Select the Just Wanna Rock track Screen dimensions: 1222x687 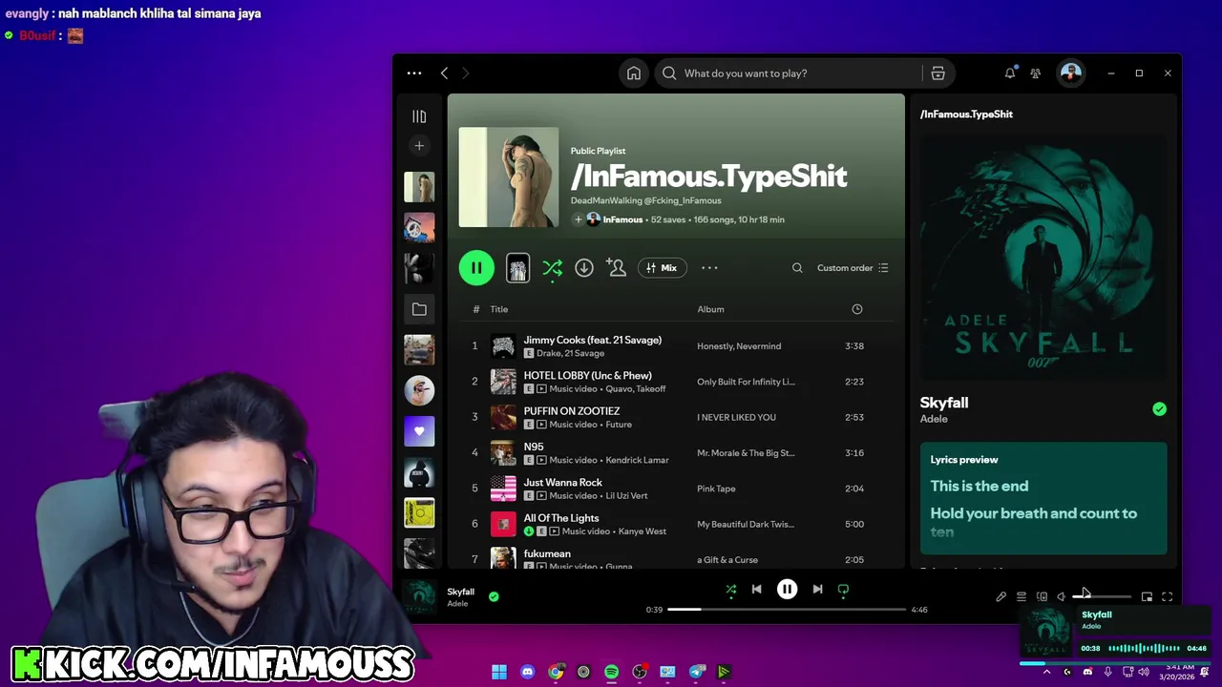pos(562,482)
